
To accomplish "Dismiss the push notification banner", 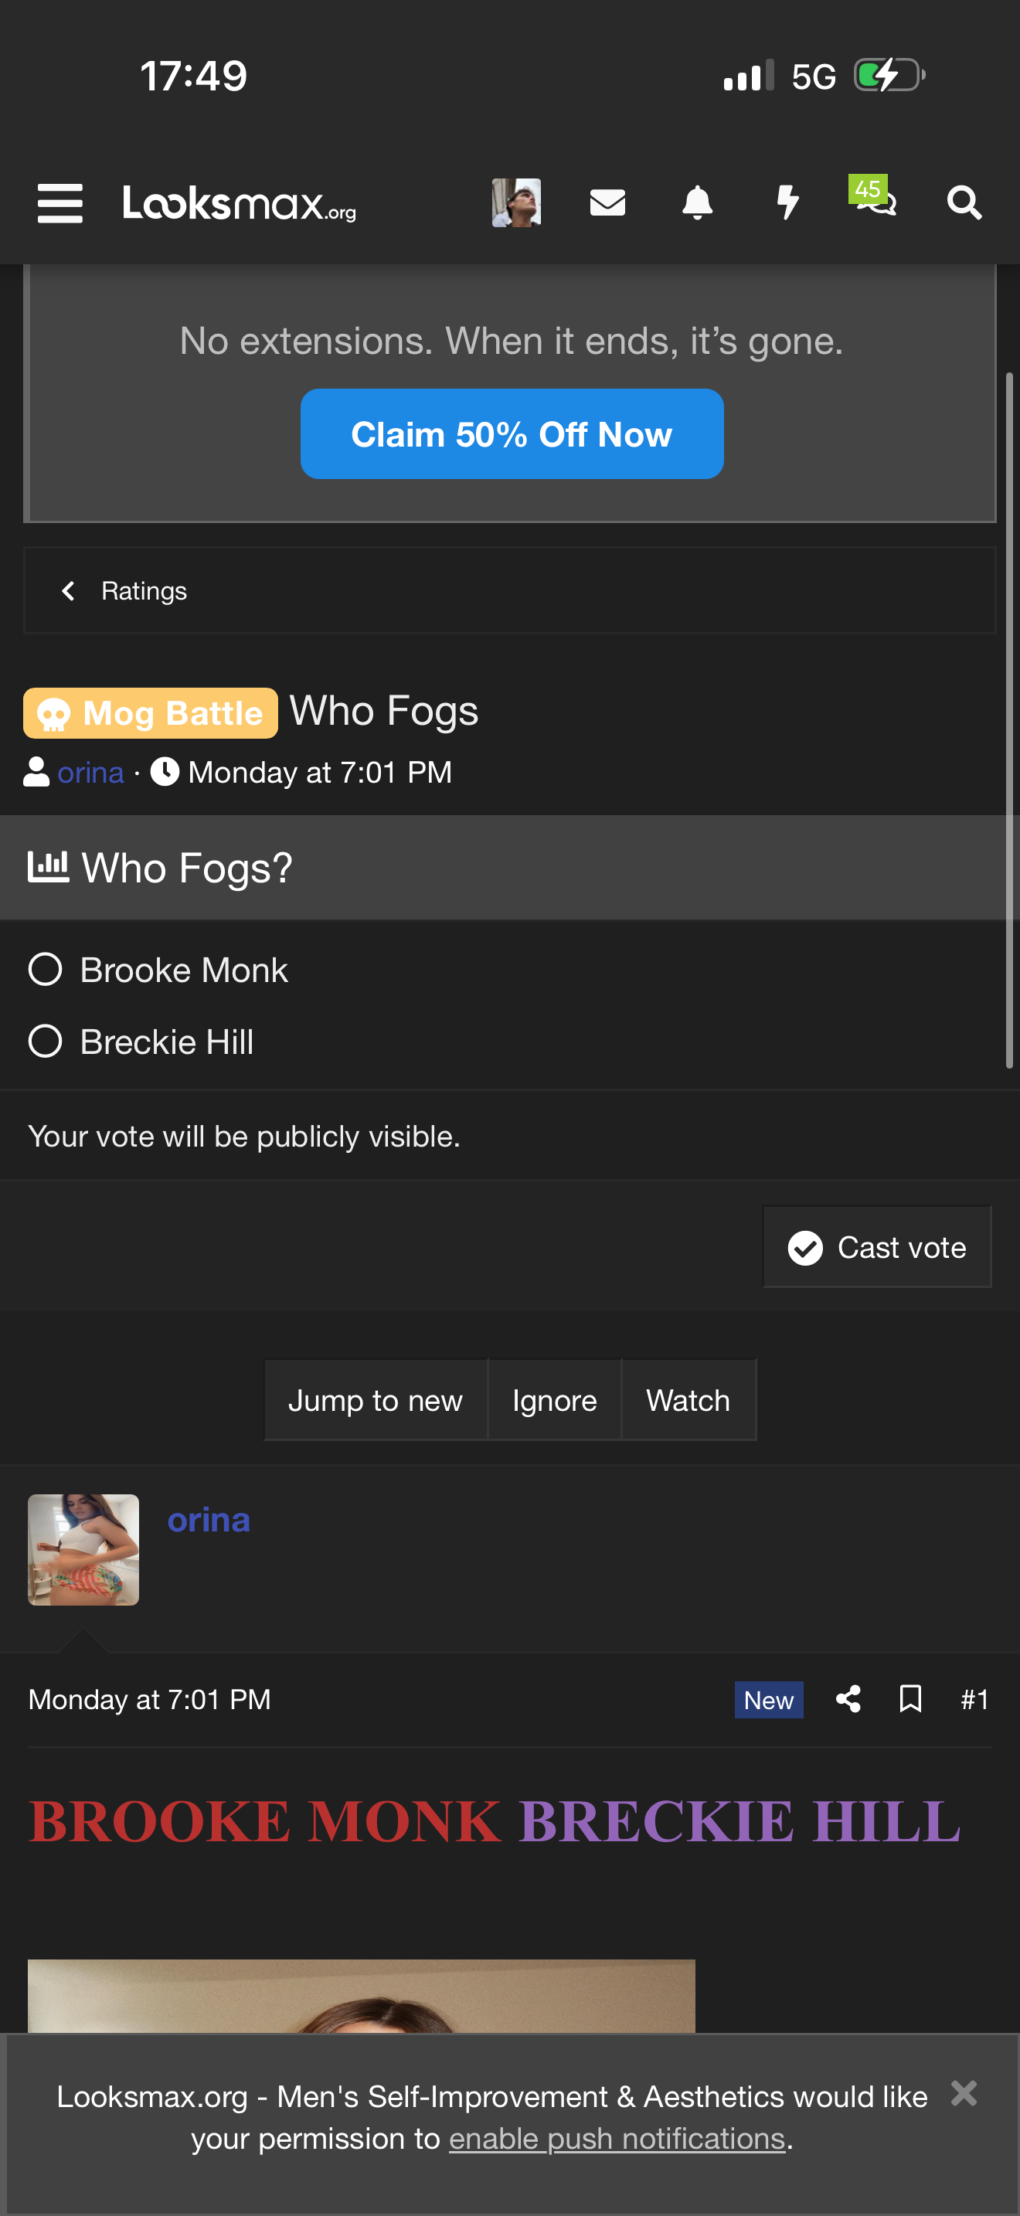I will tap(964, 2093).
